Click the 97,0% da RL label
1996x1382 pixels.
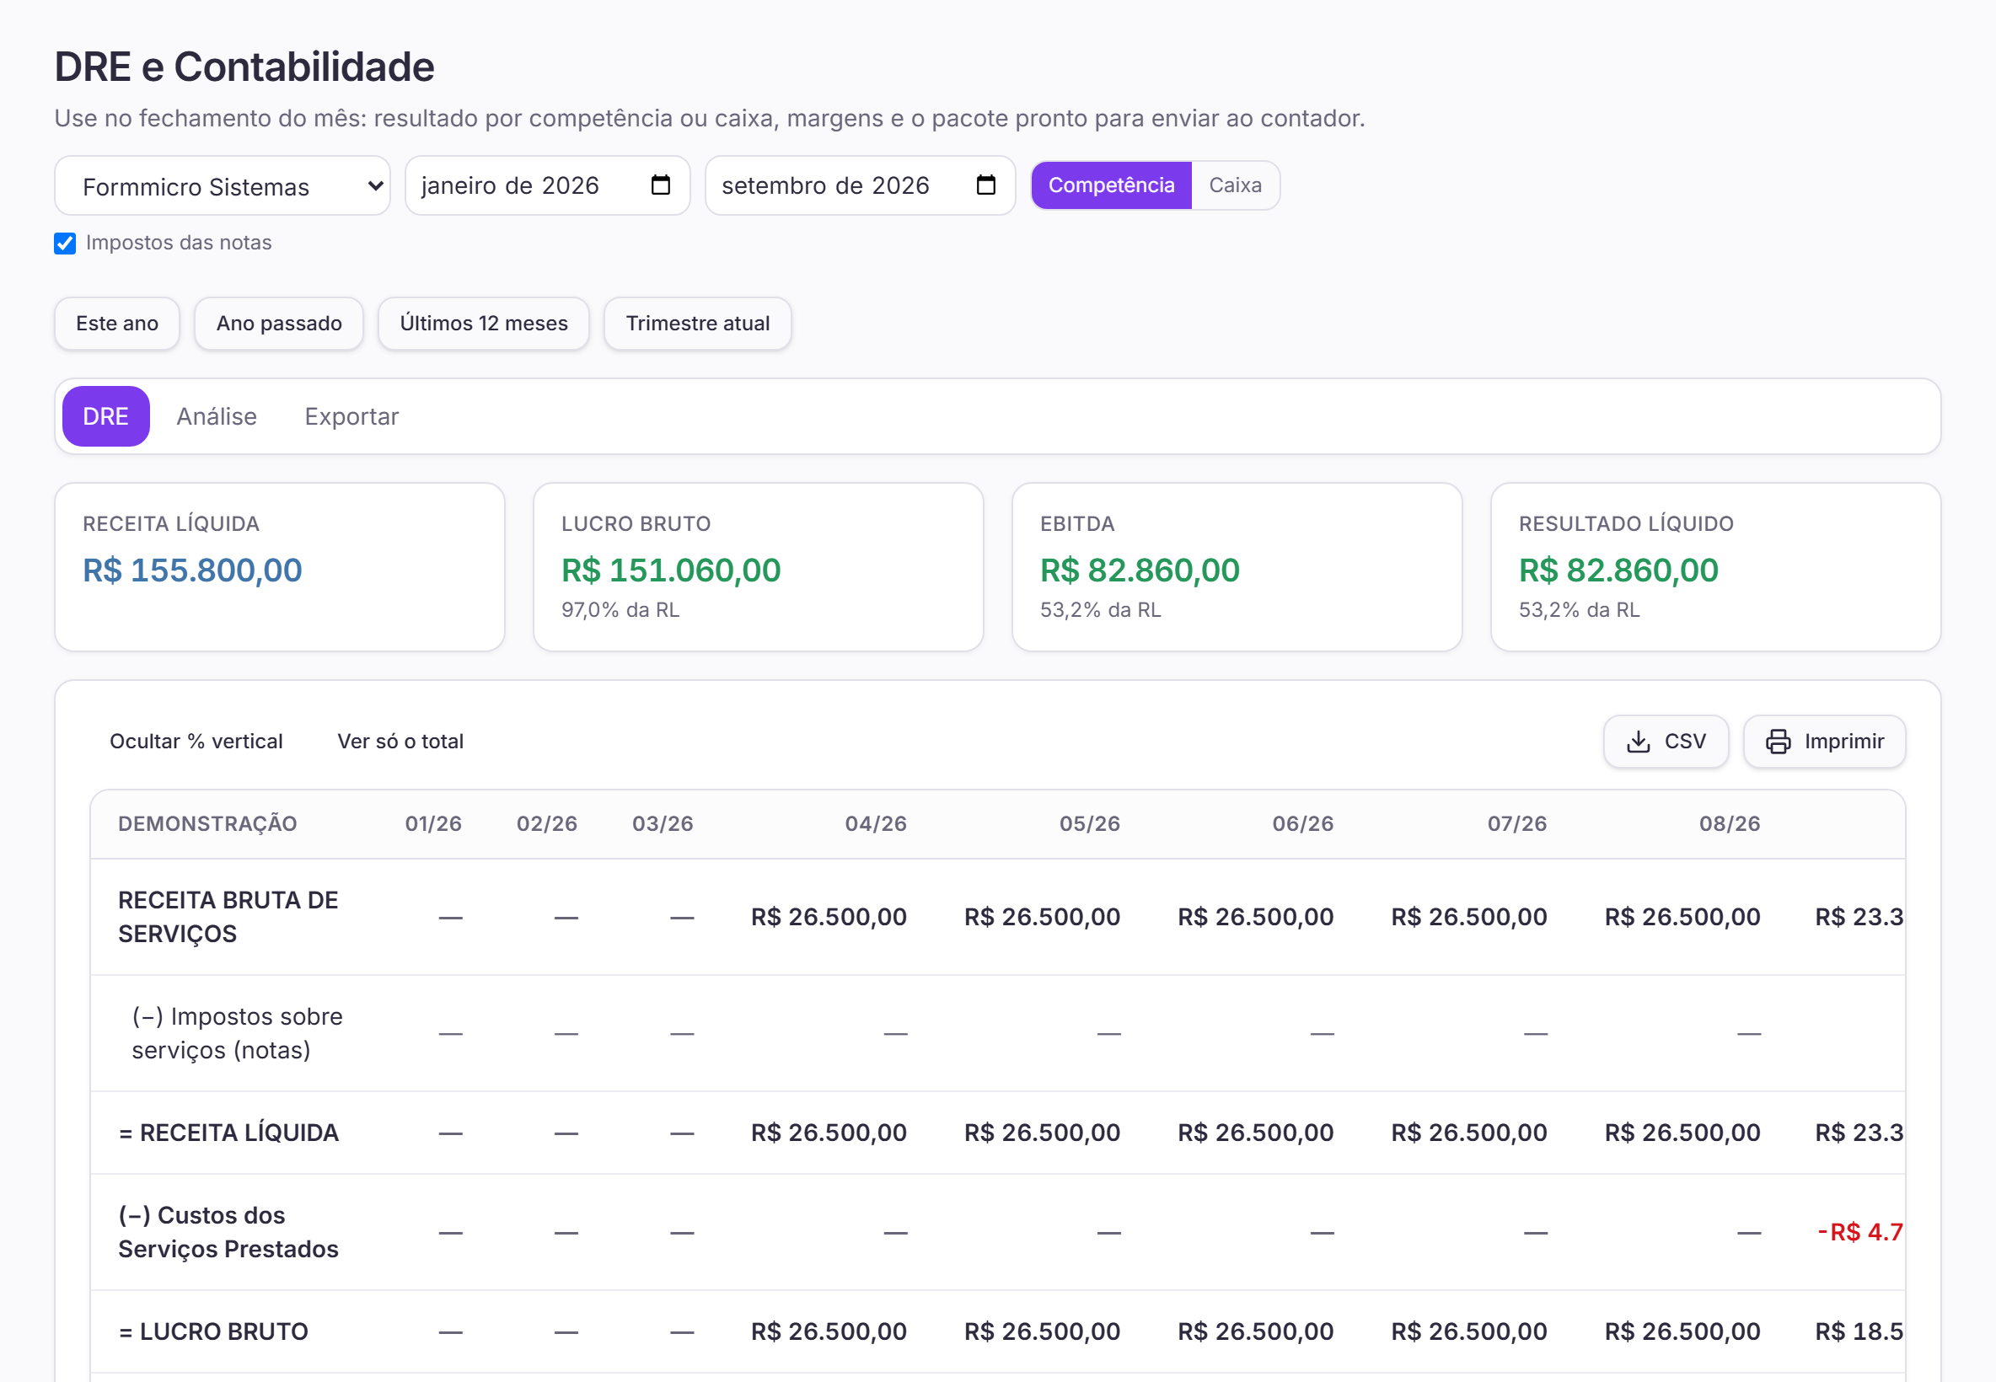(620, 610)
